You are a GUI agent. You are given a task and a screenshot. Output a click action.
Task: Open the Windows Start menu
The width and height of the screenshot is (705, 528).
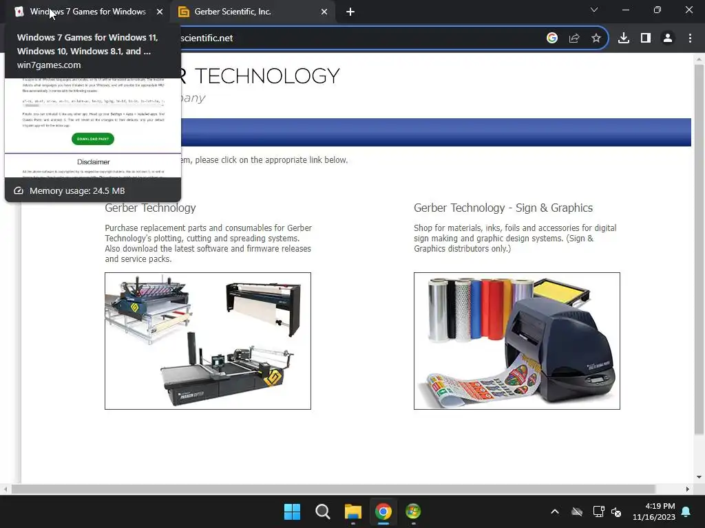pyautogui.click(x=292, y=511)
